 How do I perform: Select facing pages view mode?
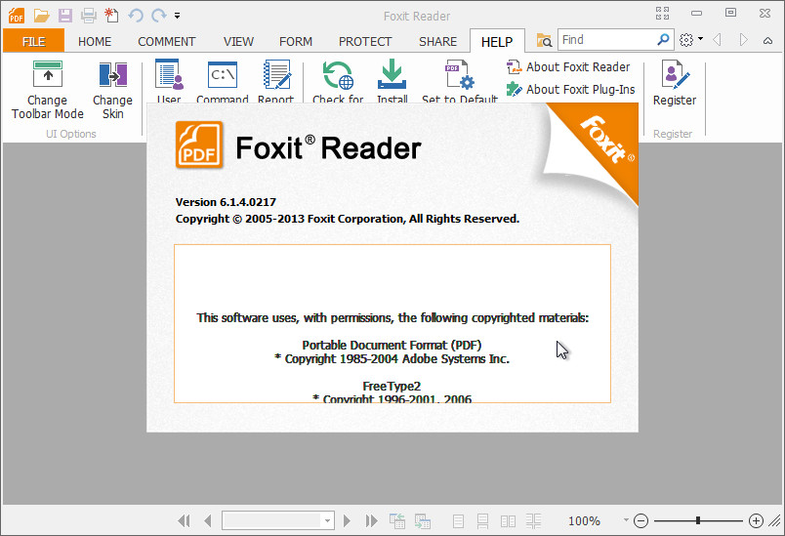click(508, 521)
